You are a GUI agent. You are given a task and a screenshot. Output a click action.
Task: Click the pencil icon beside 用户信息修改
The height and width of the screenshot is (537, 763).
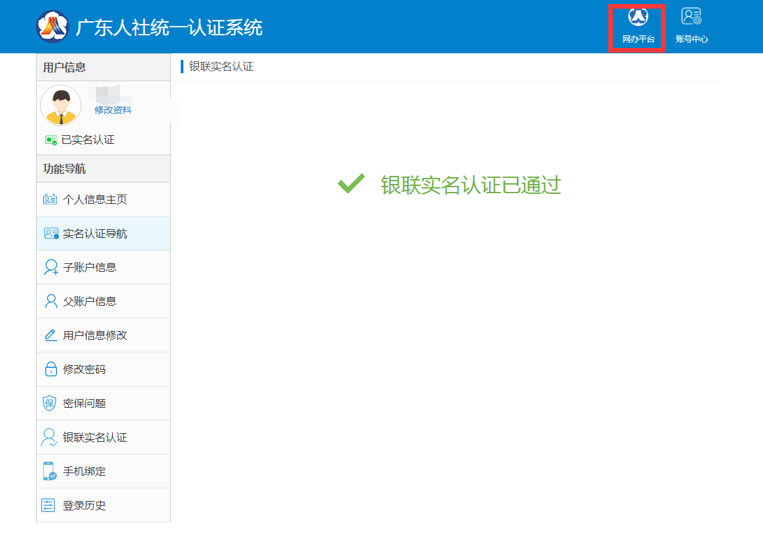pyautogui.click(x=51, y=335)
